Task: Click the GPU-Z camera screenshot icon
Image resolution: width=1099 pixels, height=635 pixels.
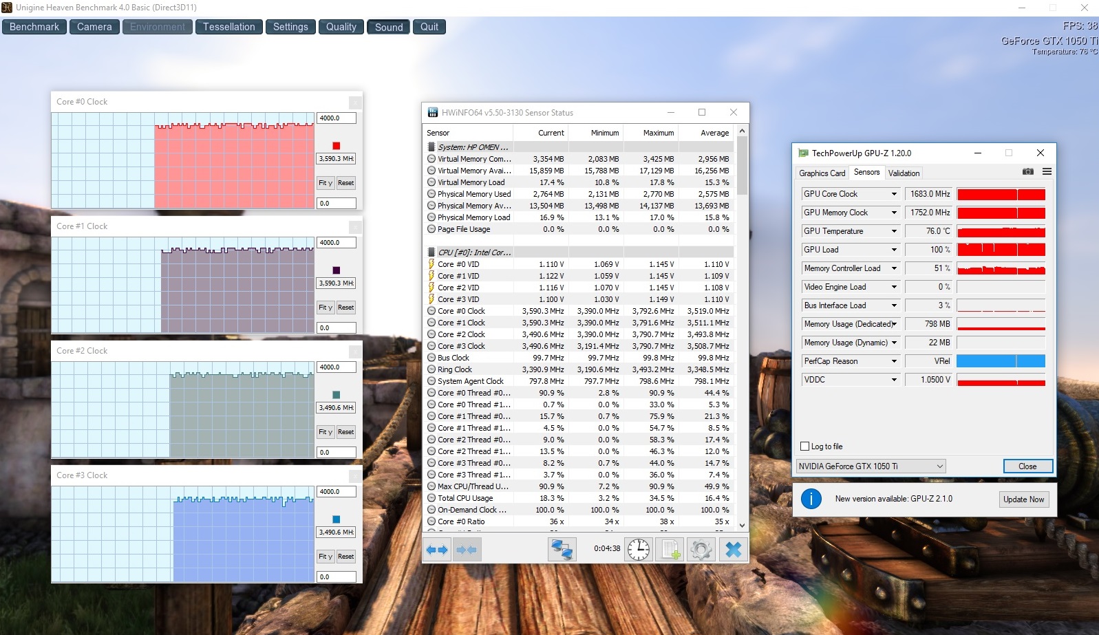Action: tap(1028, 172)
